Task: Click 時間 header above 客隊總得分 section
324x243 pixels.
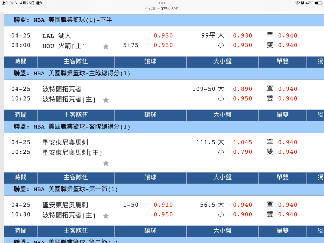Action: pyautogui.click(x=21, y=115)
